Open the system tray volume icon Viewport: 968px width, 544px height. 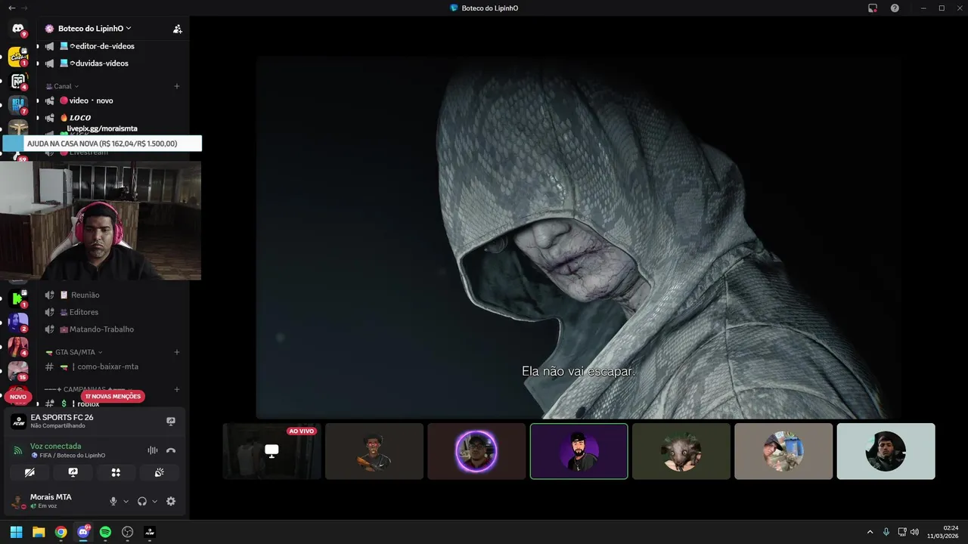(x=915, y=532)
